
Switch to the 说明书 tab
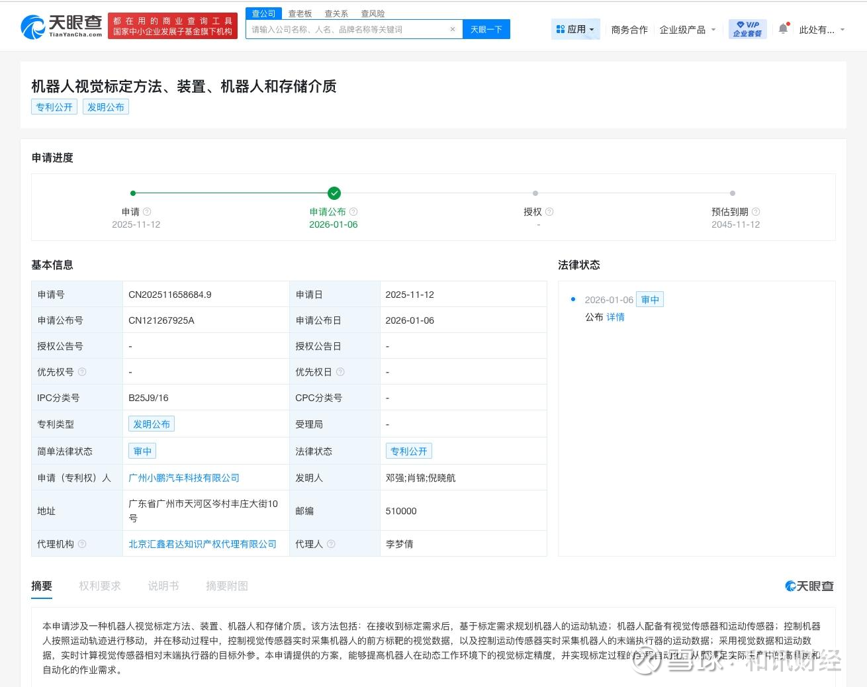pyautogui.click(x=163, y=586)
